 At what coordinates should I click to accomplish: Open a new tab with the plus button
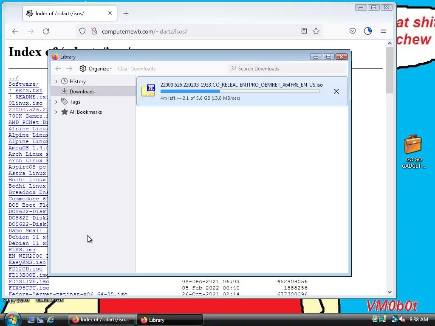(x=126, y=13)
